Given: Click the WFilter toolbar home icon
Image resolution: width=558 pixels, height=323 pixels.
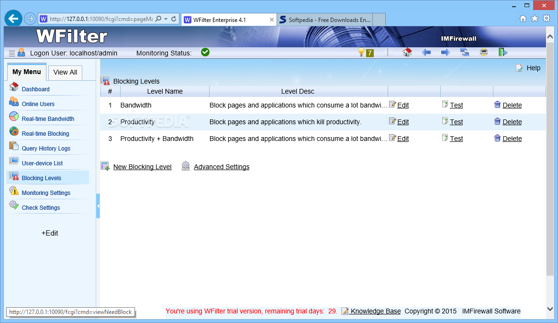Looking at the screenshot, I should [407, 52].
